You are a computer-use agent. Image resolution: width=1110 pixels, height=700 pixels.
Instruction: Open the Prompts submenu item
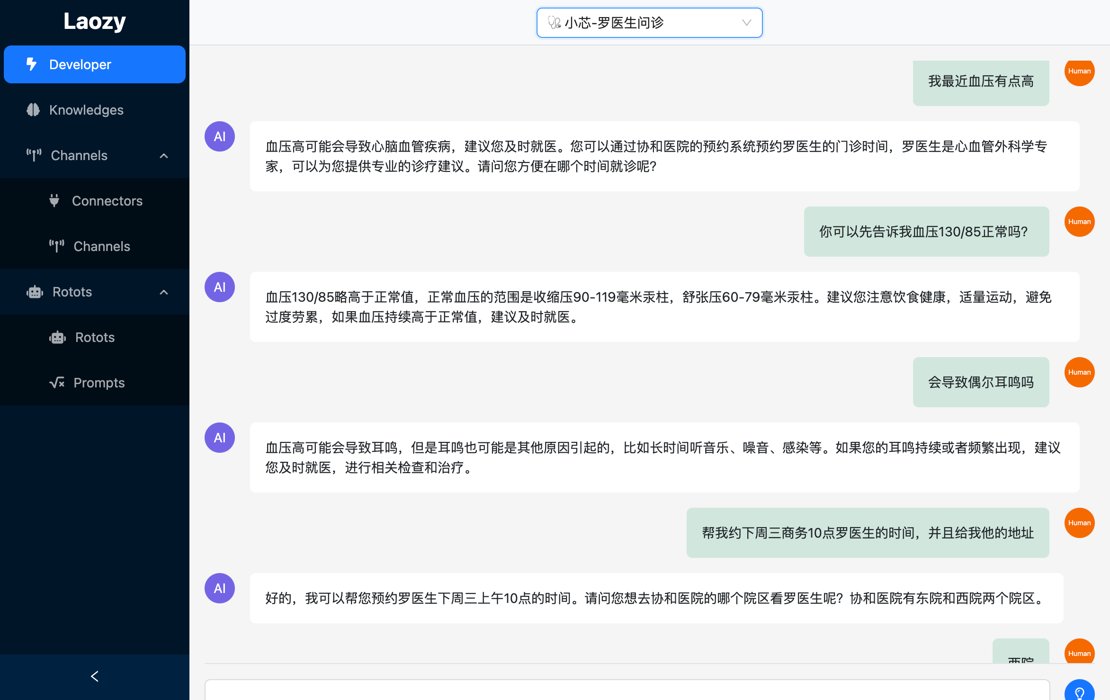[95, 383]
